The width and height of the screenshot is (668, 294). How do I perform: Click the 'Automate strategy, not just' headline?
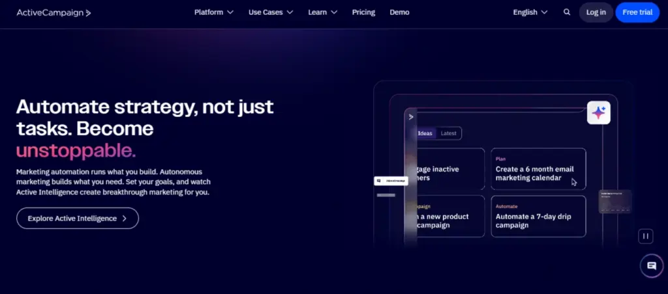coord(145,107)
